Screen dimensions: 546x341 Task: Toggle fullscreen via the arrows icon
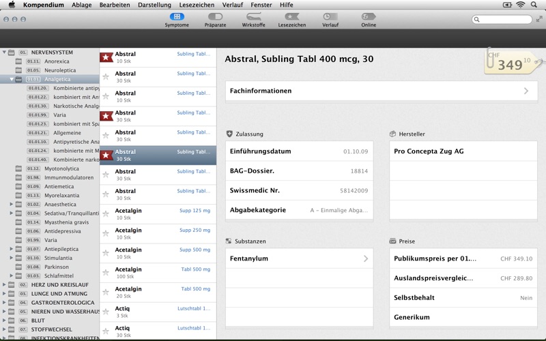pos(539,19)
